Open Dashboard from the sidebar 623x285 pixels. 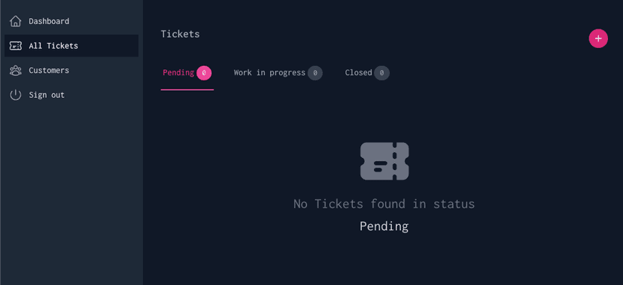click(49, 21)
